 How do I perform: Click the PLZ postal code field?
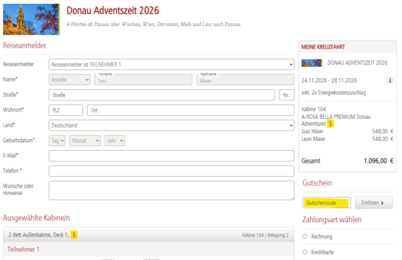[x=66, y=110]
